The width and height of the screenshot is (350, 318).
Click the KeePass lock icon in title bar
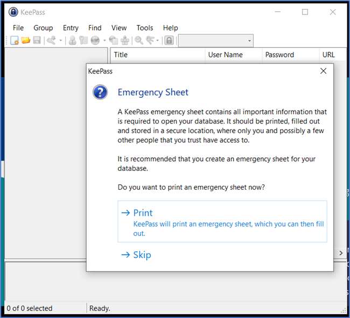click(13, 12)
